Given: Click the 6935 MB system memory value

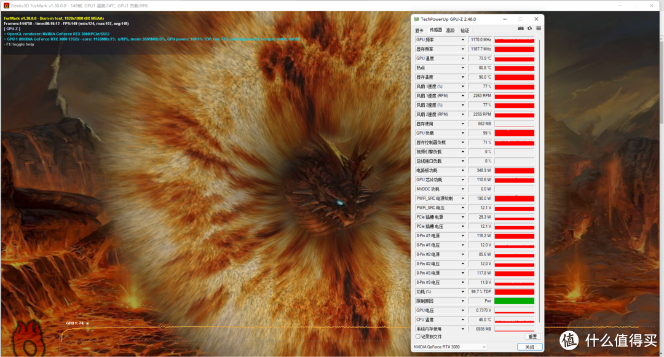Looking at the screenshot, I should click(x=480, y=329).
